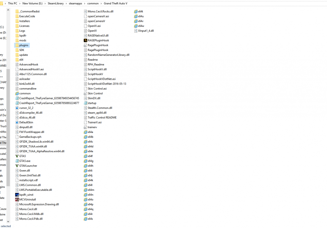Click the DefaultSkin image icon
The height and width of the screenshot is (228, 327).
[17, 122]
